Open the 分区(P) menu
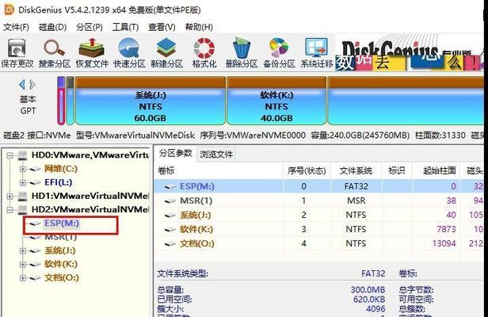 [90, 27]
